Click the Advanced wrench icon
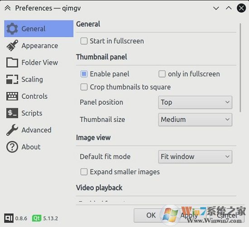This screenshot has width=249, height=227. click(12, 130)
